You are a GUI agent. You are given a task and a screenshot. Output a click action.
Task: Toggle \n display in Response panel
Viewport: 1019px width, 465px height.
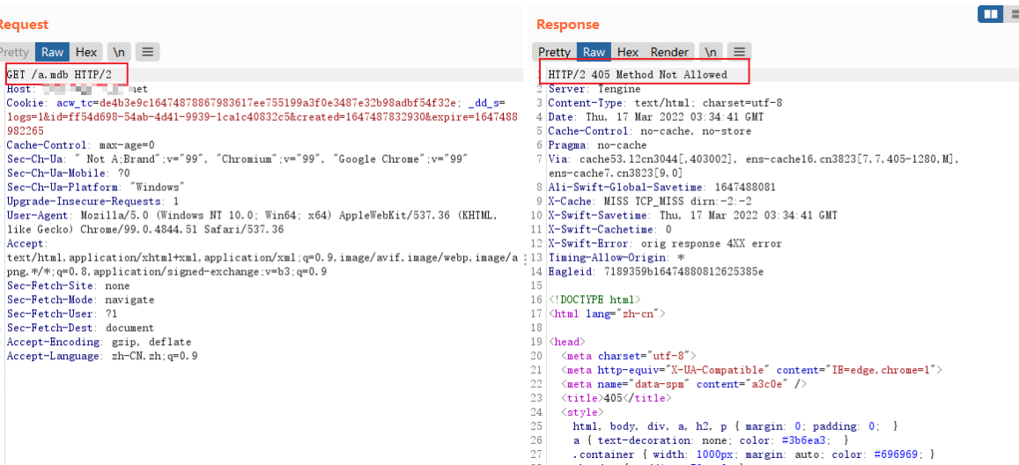712,52
